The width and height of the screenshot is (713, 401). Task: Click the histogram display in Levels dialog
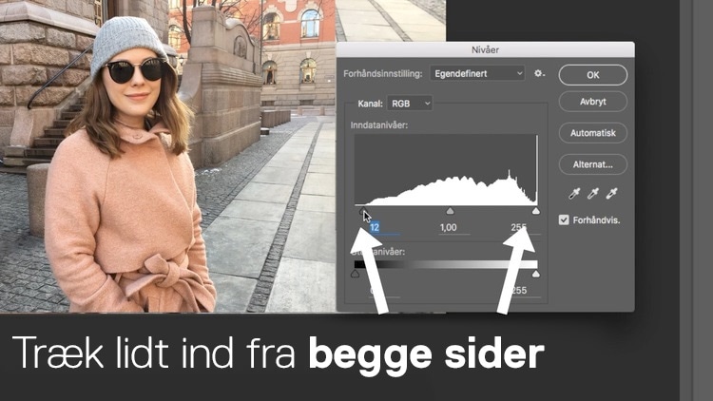[446, 169]
